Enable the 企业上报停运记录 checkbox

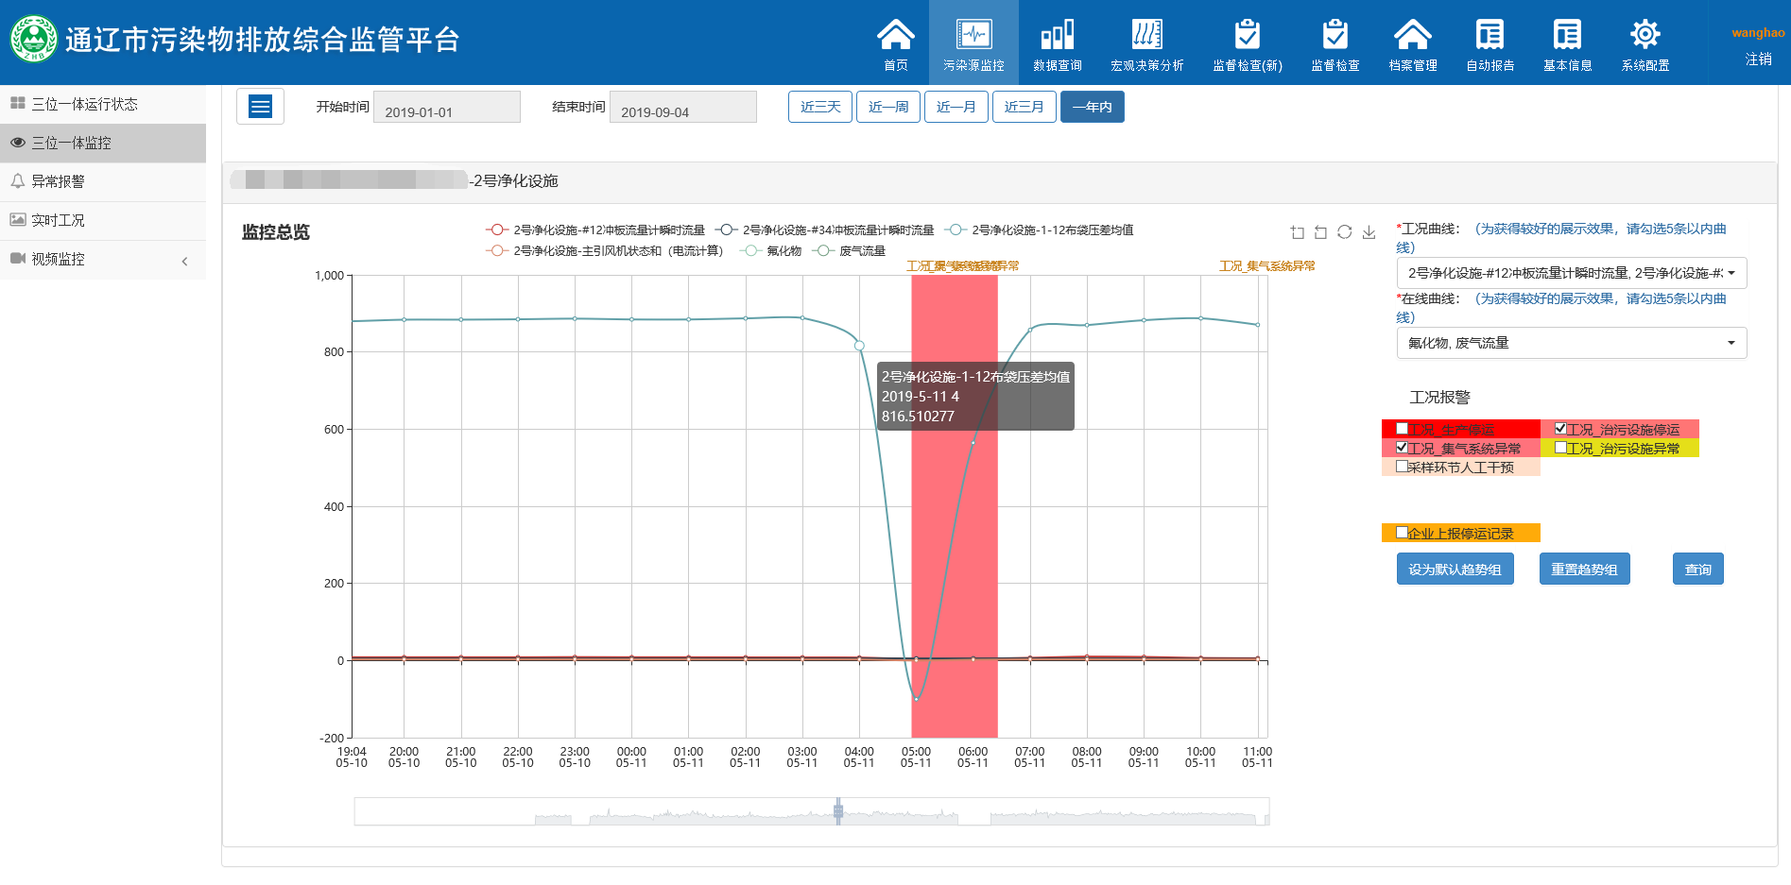(x=1402, y=533)
